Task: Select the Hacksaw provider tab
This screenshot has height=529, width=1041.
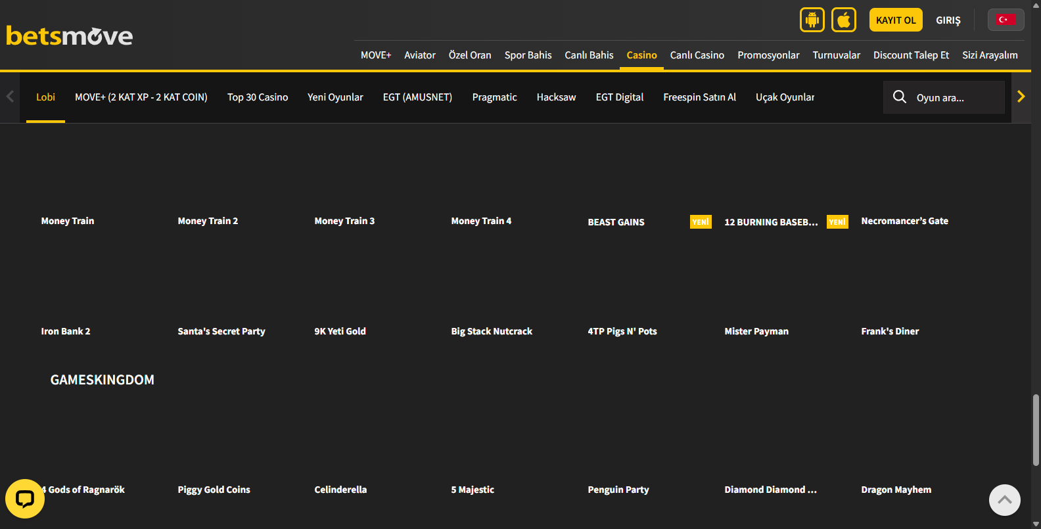Action: click(556, 97)
